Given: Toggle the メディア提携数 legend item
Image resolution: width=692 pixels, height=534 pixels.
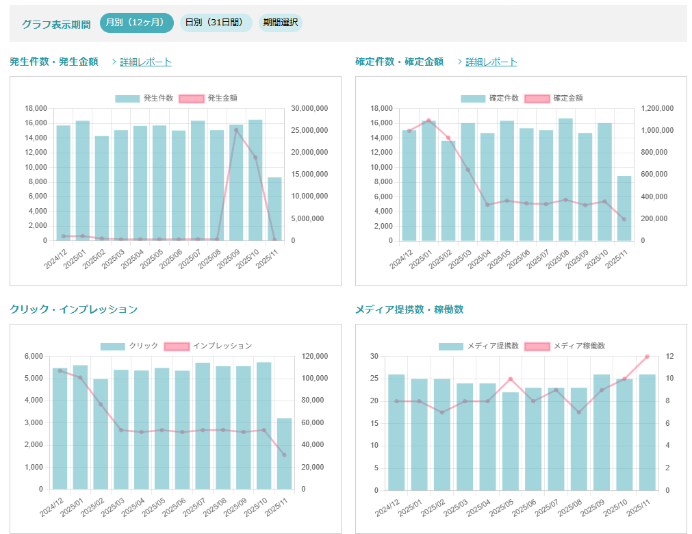Looking at the screenshot, I should tap(451, 346).
